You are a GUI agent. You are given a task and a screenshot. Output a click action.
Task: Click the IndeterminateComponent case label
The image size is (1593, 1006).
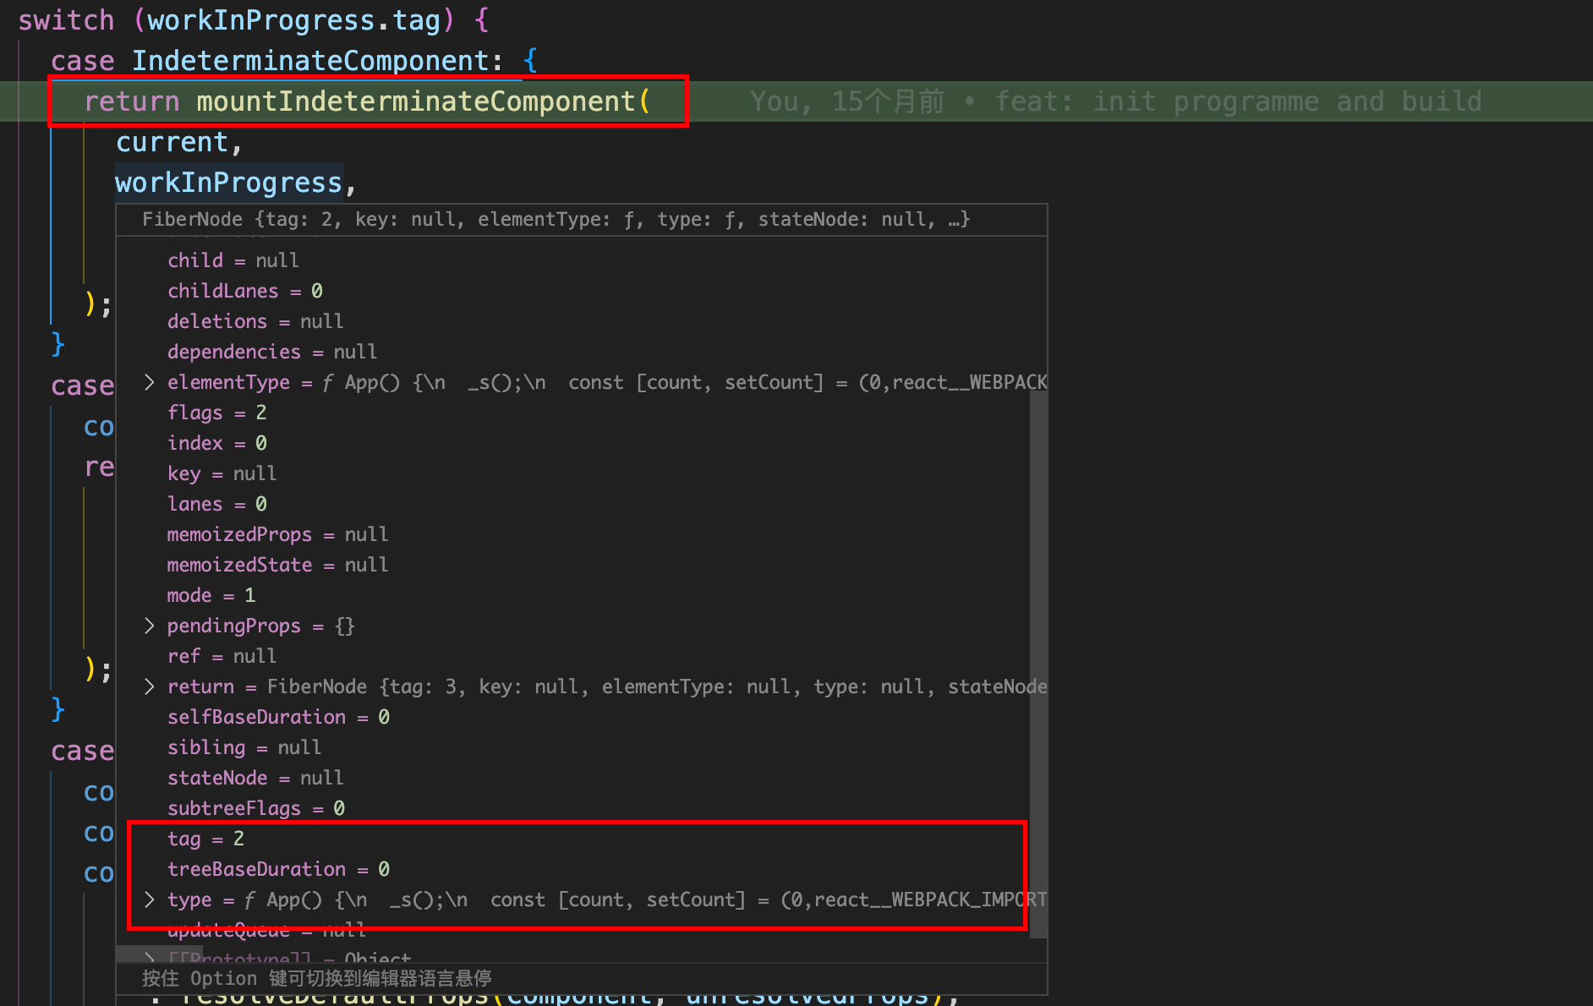[309, 61]
